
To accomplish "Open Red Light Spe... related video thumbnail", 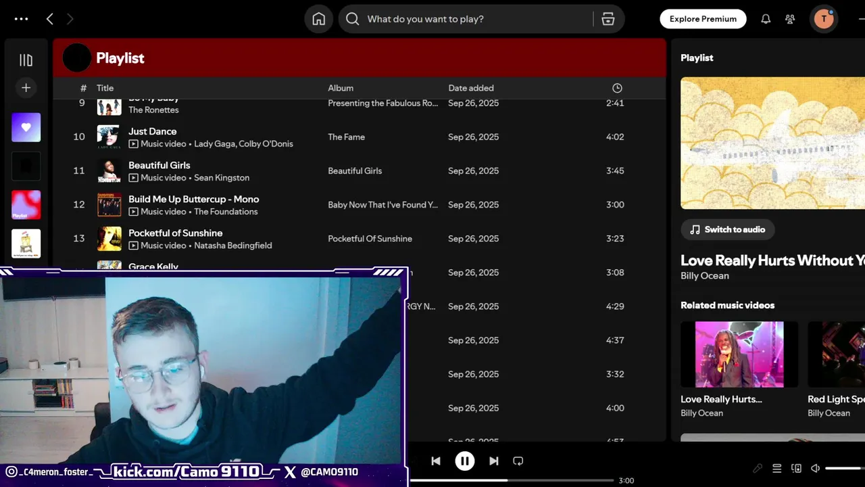I will tap(837, 354).
